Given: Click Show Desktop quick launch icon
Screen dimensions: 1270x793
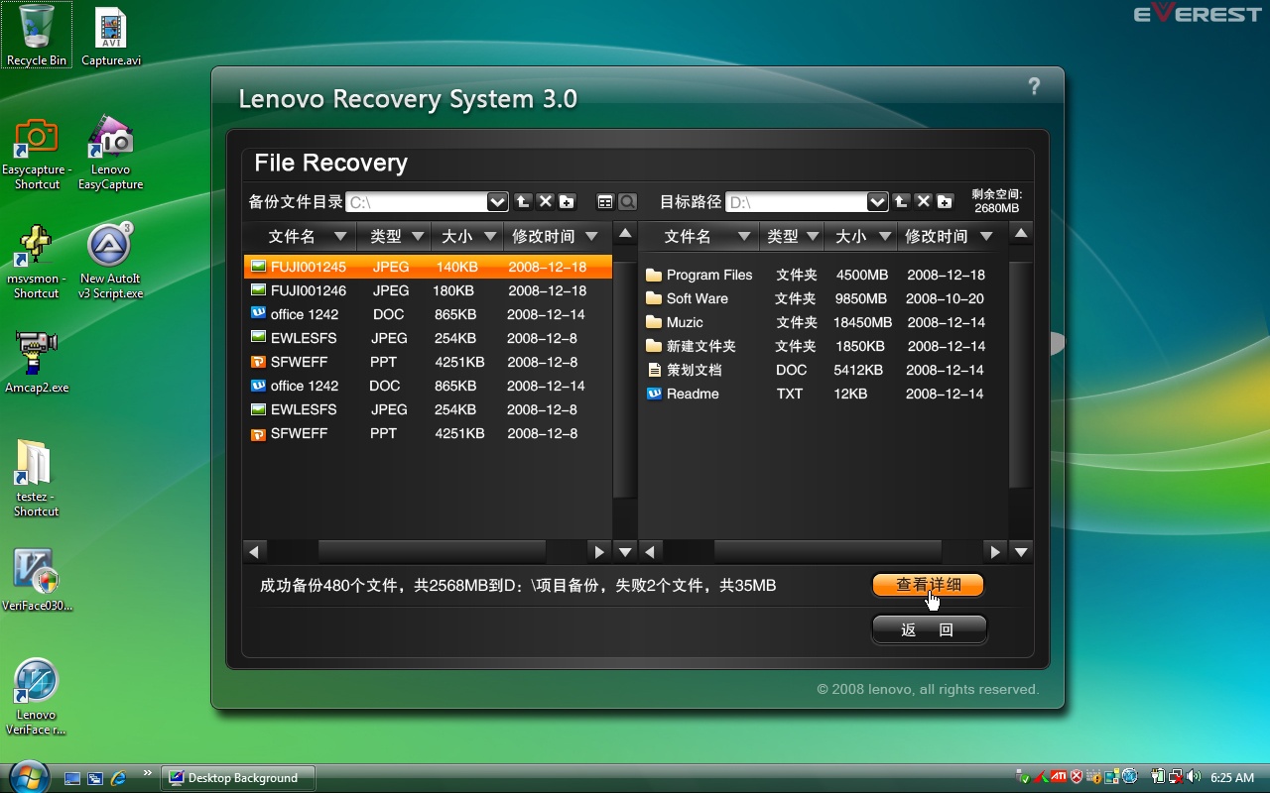Looking at the screenshot, I should [71, 778].
